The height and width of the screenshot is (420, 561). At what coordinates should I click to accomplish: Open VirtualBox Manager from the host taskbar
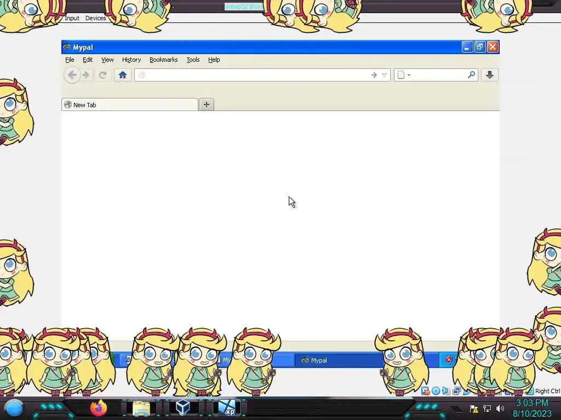click(x=183, y=407)
